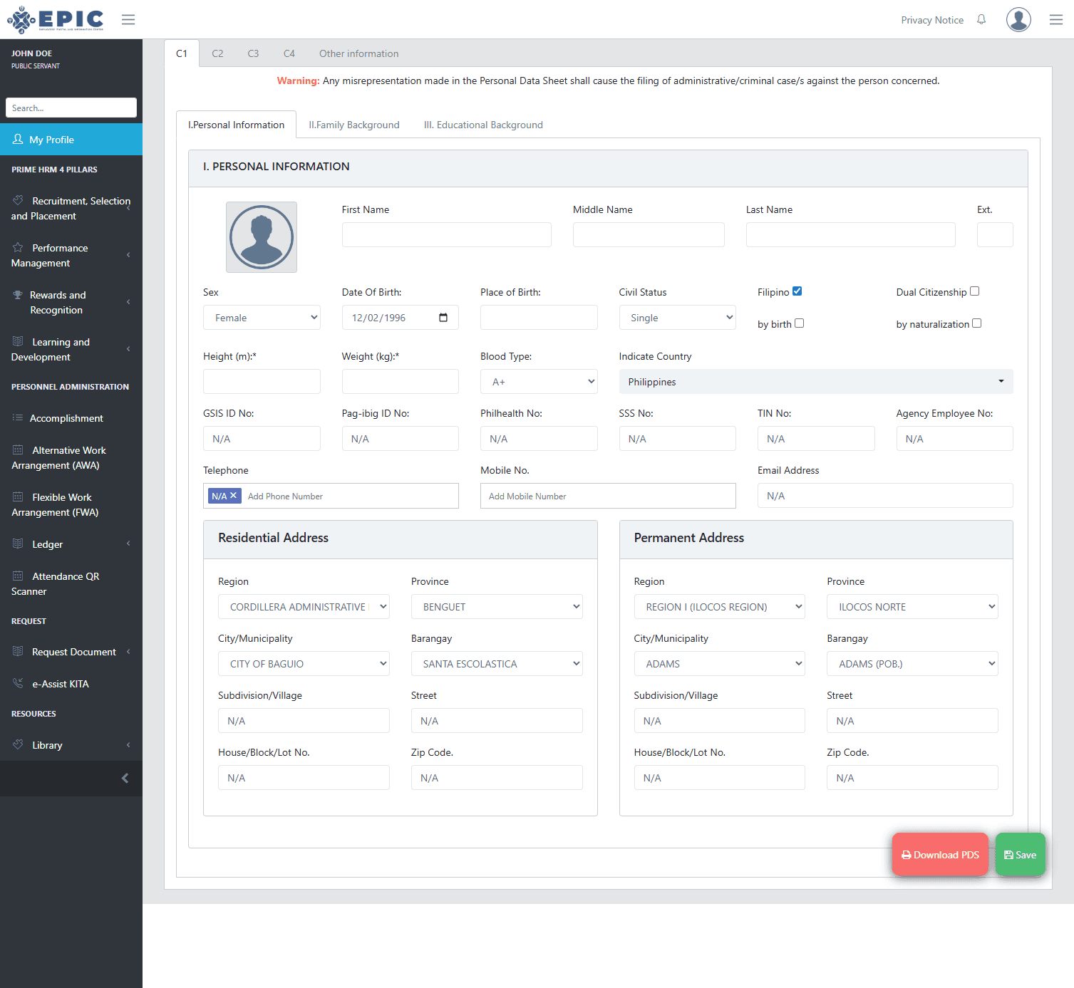
Task: Select the I.Personal Information tab
Action: tap(237, 125)
